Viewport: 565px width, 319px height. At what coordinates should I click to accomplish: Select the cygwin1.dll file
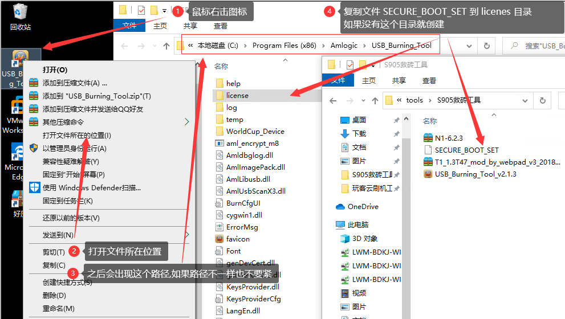pyautogui.click(x=238, y=215)
